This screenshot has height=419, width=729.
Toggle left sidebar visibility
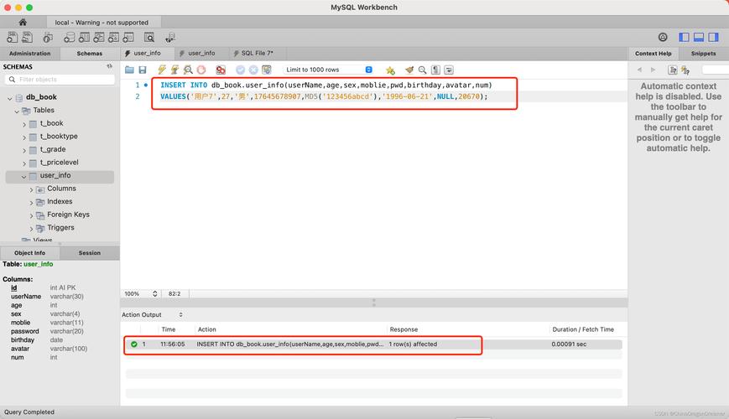684,37
